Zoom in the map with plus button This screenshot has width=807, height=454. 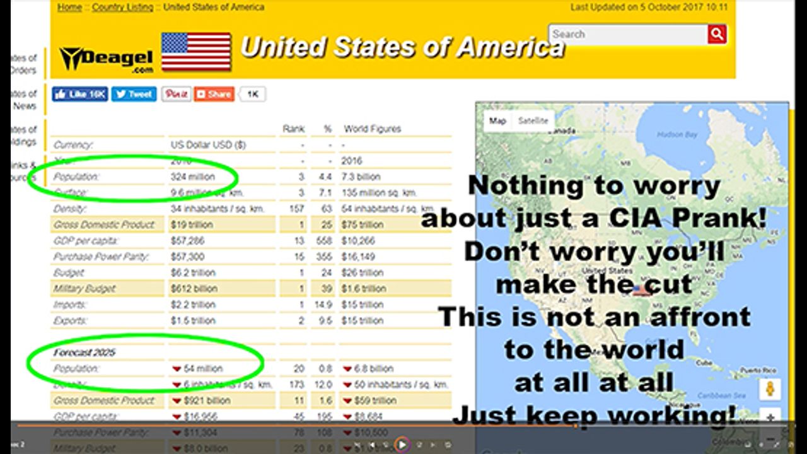click(770, 418)
